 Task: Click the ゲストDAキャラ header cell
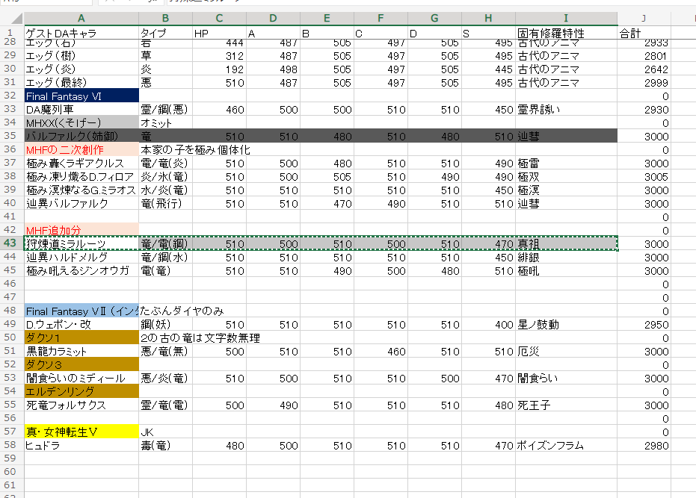click(81, 34)
